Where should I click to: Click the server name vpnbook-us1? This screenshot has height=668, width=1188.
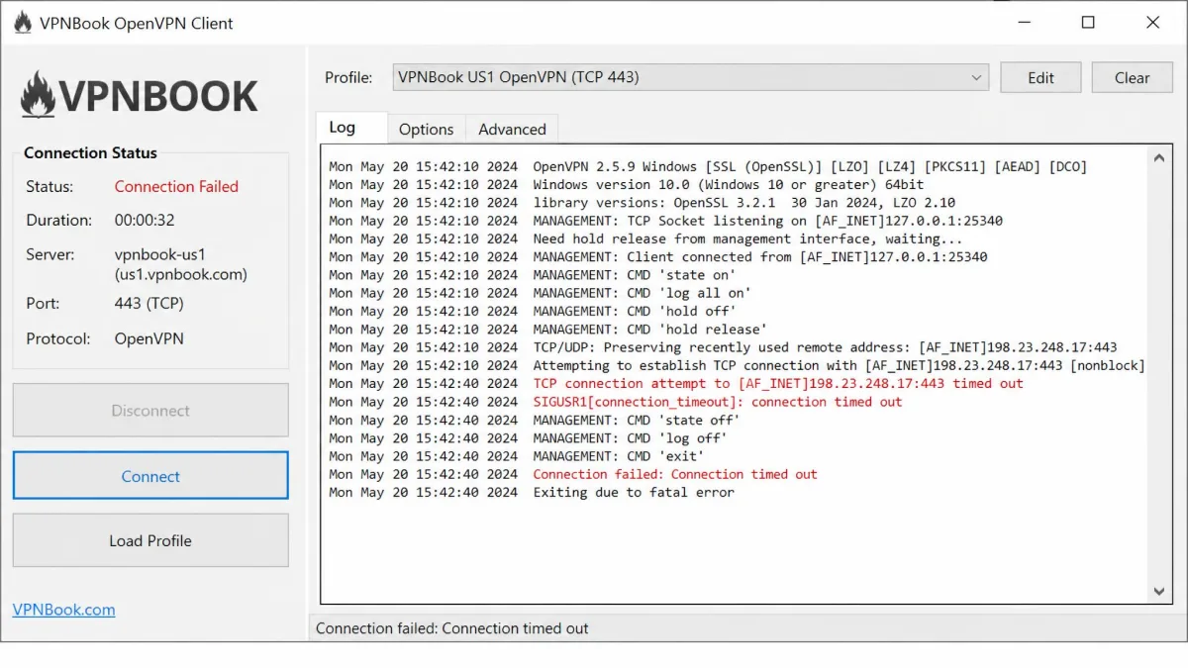[x=160, y=254]
